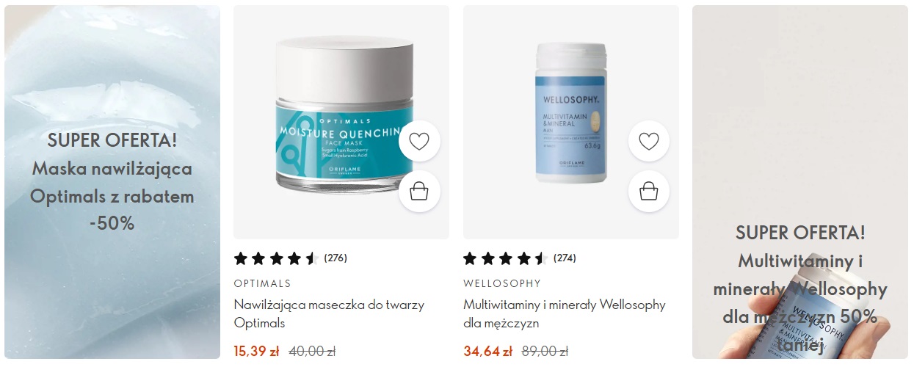
Task: Open the Moisture Quenching face mask image
Action: [x=341, y=122]
